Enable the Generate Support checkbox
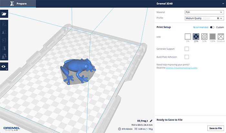Viewport: 226px width, 133px height. point(187,49)
